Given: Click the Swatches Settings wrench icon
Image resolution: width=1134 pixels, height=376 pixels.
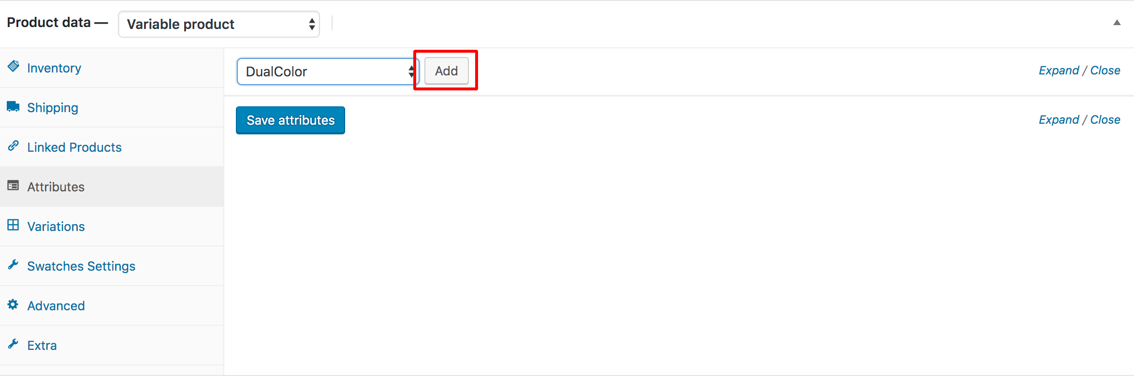Looking at the screenshot, I should pyautogui.click(x=13, y=265).
